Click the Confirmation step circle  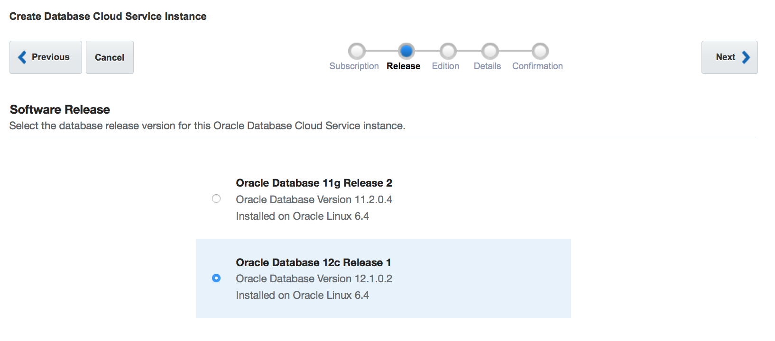point(540,51)
